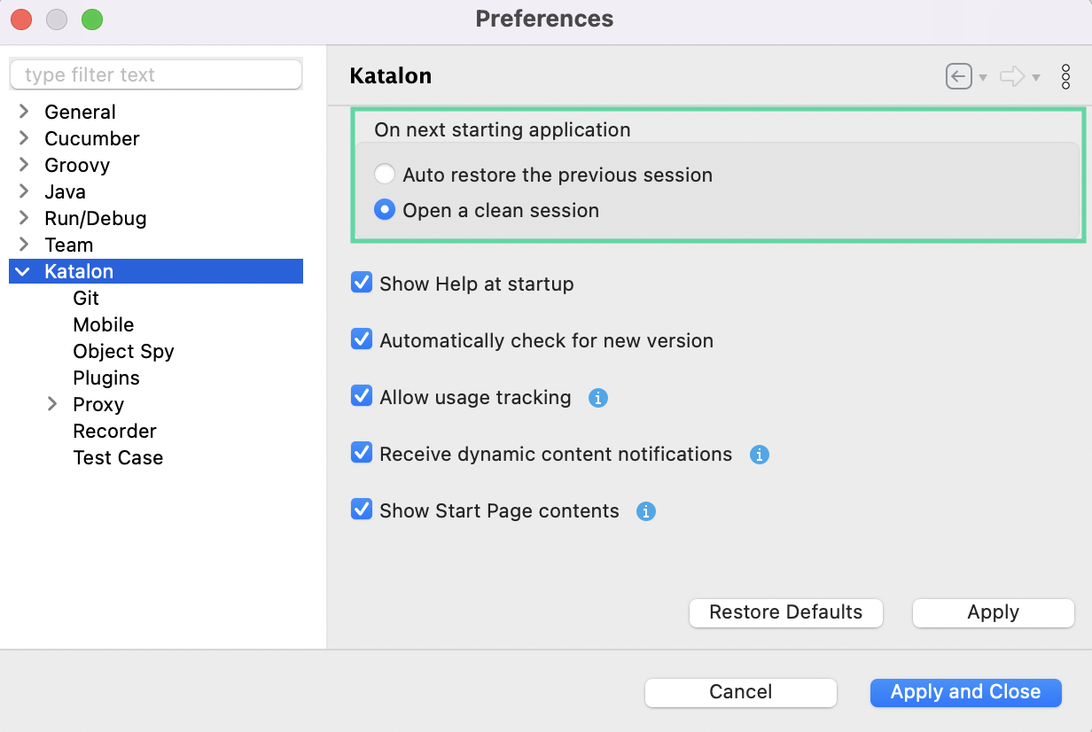This screenshot has width=1092, height=732.
Task: Disable Automatically check for new version
Action: coord(362,340)
